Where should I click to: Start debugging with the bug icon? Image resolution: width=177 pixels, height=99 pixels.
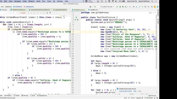[x=120, y=7]
